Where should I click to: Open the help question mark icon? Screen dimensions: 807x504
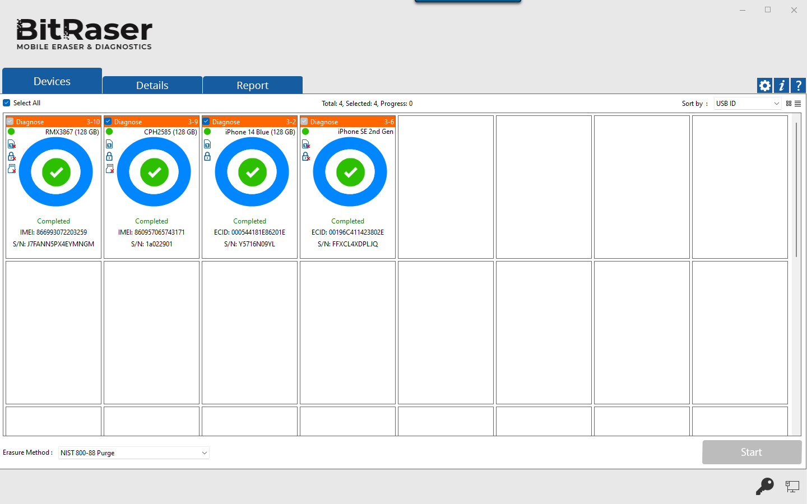tap(798, 86)
